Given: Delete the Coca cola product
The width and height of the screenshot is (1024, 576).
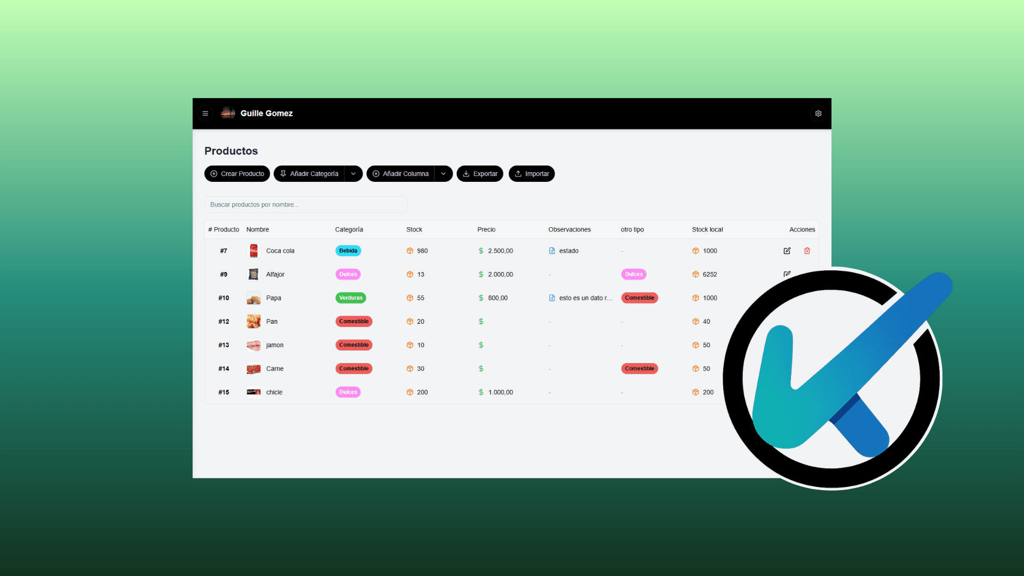Looking at the screenshot, I should (807, 251).
